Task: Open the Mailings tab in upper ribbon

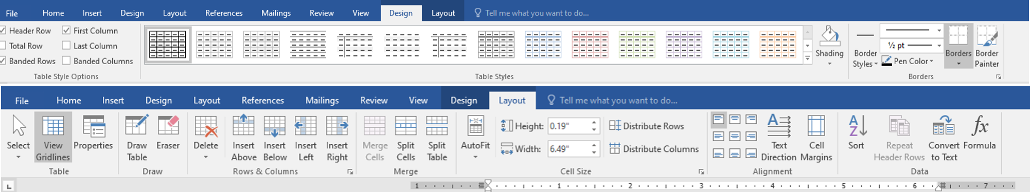Action: [x=276, y=13]
